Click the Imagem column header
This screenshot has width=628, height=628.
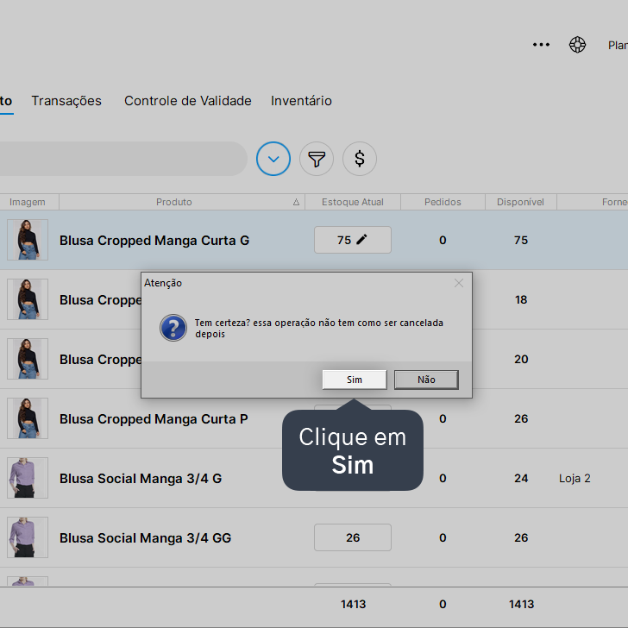[x=28, y=202]
